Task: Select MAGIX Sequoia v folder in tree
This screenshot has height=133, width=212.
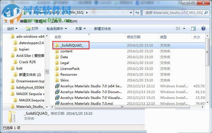Action: [30, 94]
